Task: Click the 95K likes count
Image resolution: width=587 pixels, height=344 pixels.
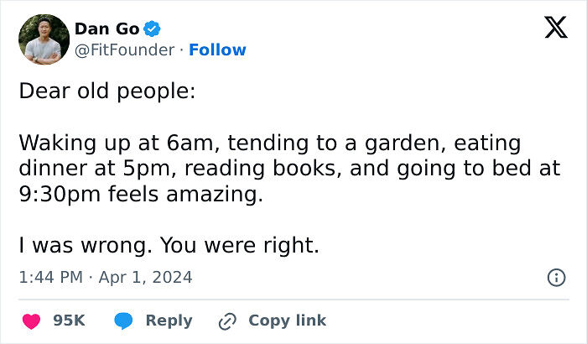Action: (x=69, y=321)
